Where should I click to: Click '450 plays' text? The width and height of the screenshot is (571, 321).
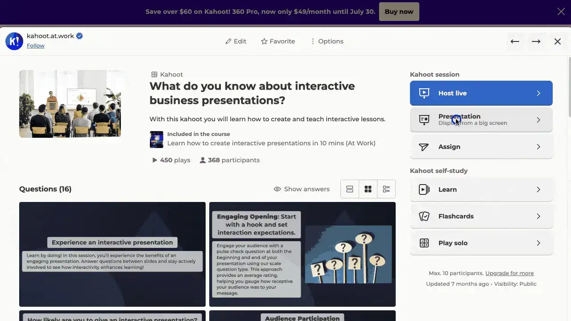coord(175,160)
